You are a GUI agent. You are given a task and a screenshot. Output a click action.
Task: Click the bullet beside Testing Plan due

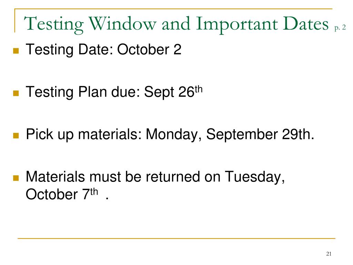point(16,93)
